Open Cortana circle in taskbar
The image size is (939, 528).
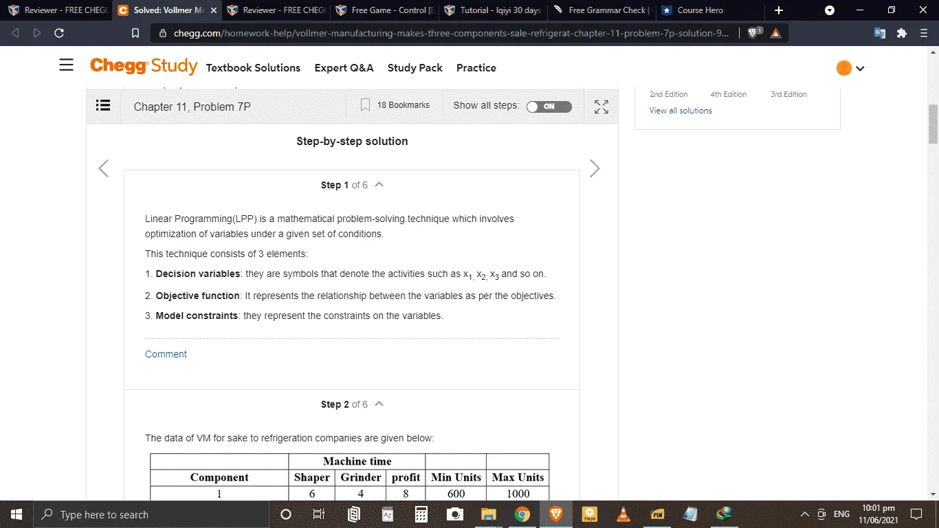click(x=286, y=514)
